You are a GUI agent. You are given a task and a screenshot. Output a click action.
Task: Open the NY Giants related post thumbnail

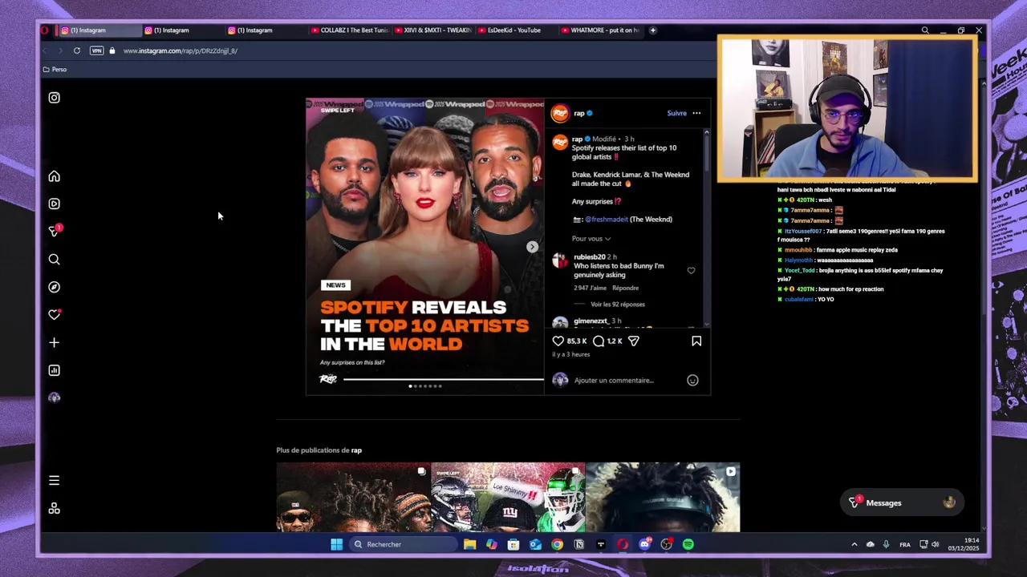(x=508, y=497)
